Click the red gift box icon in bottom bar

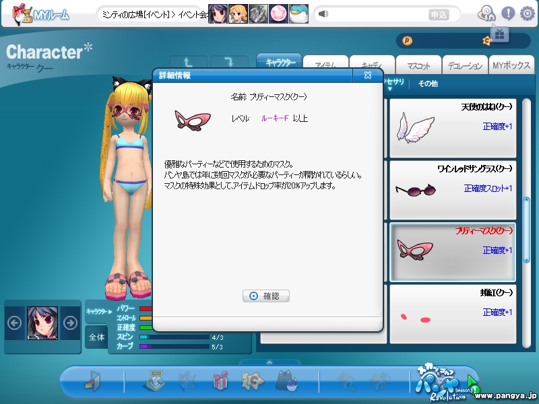coord(220,381)
